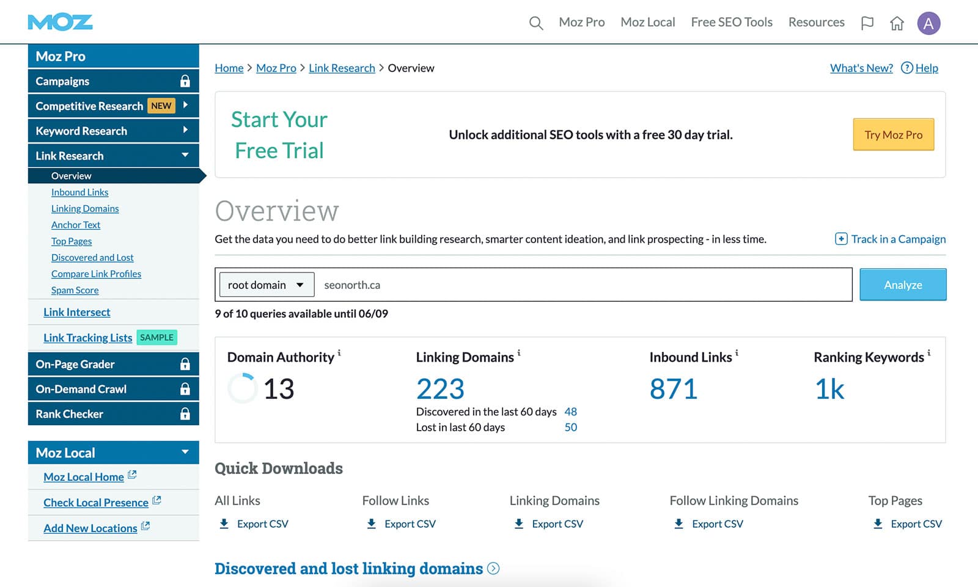Screen dimensions: 978x587
Task: Expand Keyword Research menu arrow
Action: [x=185, y=130]
